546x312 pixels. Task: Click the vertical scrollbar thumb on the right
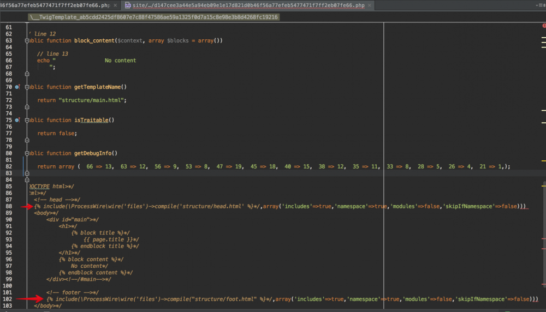(x=544, y=218)
